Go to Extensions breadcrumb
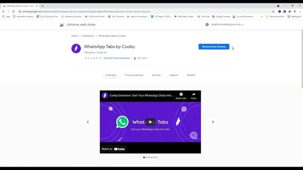 coord(88,36)
